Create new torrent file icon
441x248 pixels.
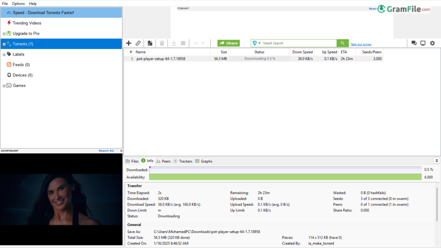pos(150,43)
